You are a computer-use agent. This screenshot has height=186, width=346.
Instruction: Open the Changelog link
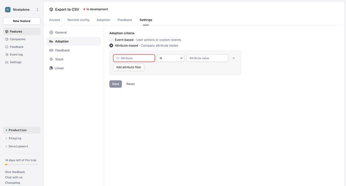(x=12, y=183)
